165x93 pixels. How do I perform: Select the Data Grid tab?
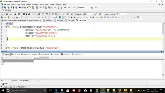tap(6, 55)
